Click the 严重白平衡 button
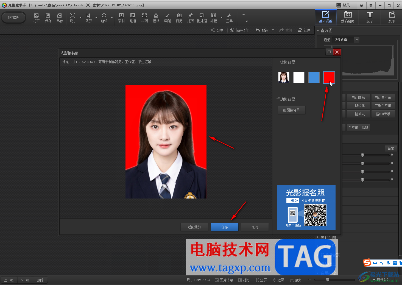The image size is (402, 285). pyautogui.click(x=383, y=106)
